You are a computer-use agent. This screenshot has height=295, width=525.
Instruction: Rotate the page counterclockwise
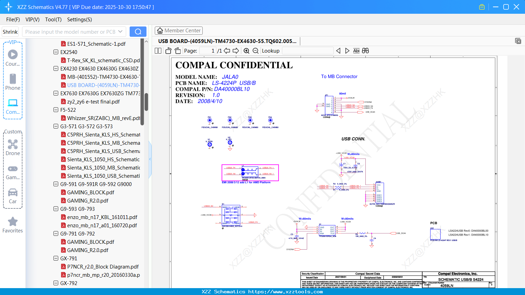click(x=169, y=51)
